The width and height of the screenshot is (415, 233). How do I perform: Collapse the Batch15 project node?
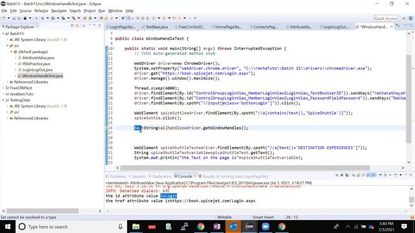(x=3, y=34)
